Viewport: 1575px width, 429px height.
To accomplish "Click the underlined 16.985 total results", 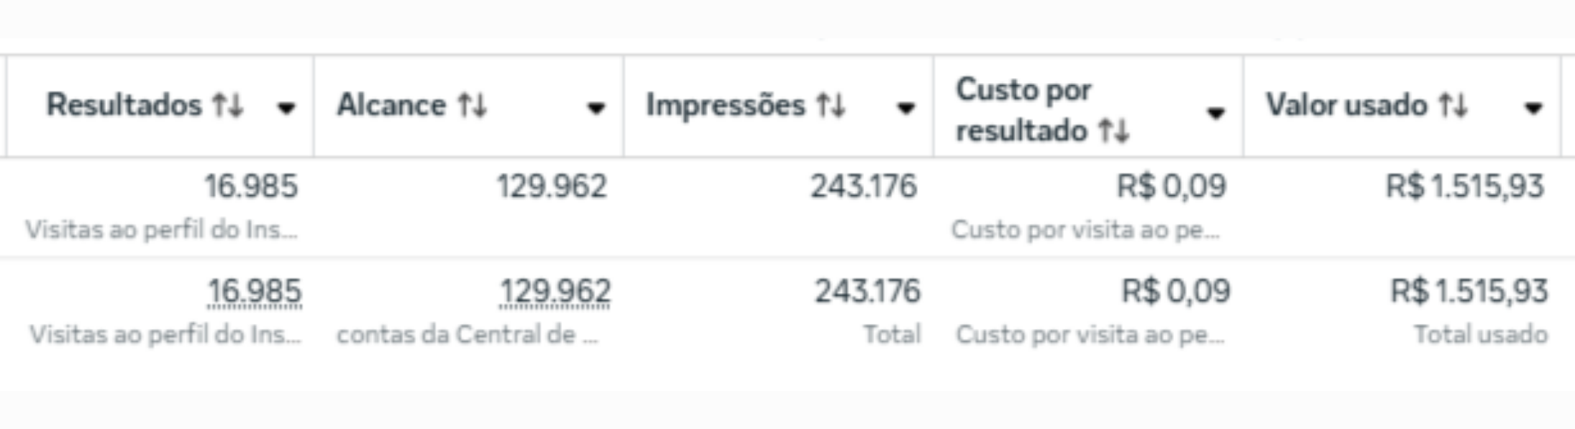I will [x=254, y=292].
